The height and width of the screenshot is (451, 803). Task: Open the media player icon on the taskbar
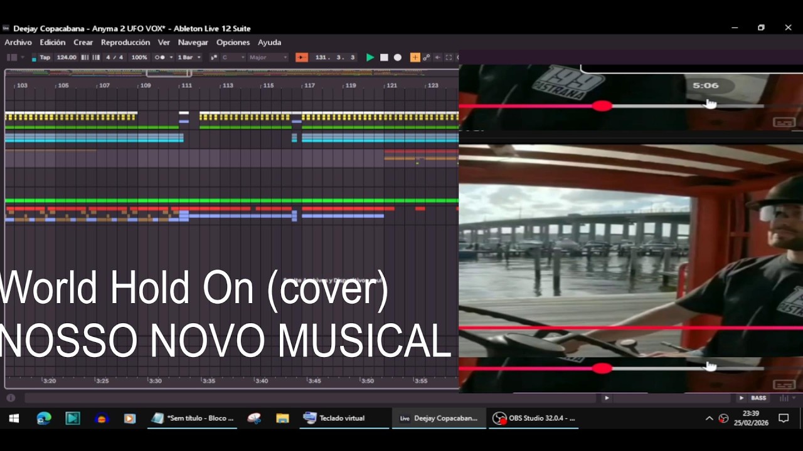[129, 418]
